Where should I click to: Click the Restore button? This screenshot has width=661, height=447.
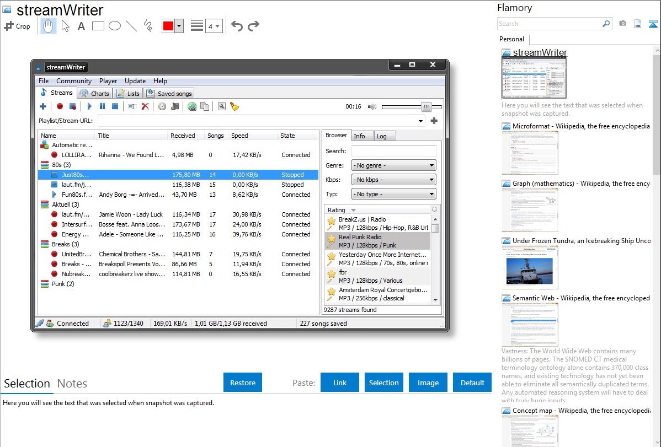click(243, 383)
